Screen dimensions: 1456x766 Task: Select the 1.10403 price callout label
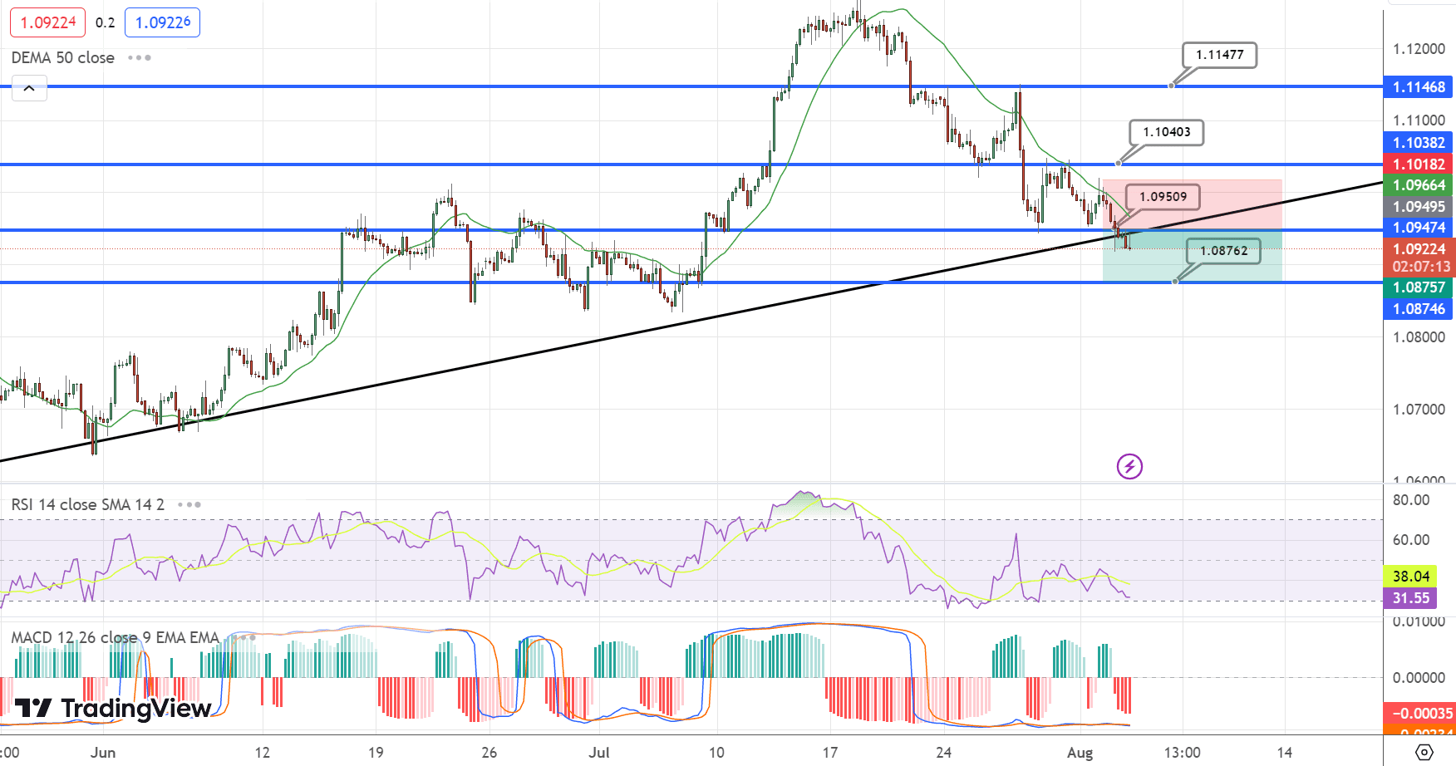pyautogui.click(x=1167, y=132)
